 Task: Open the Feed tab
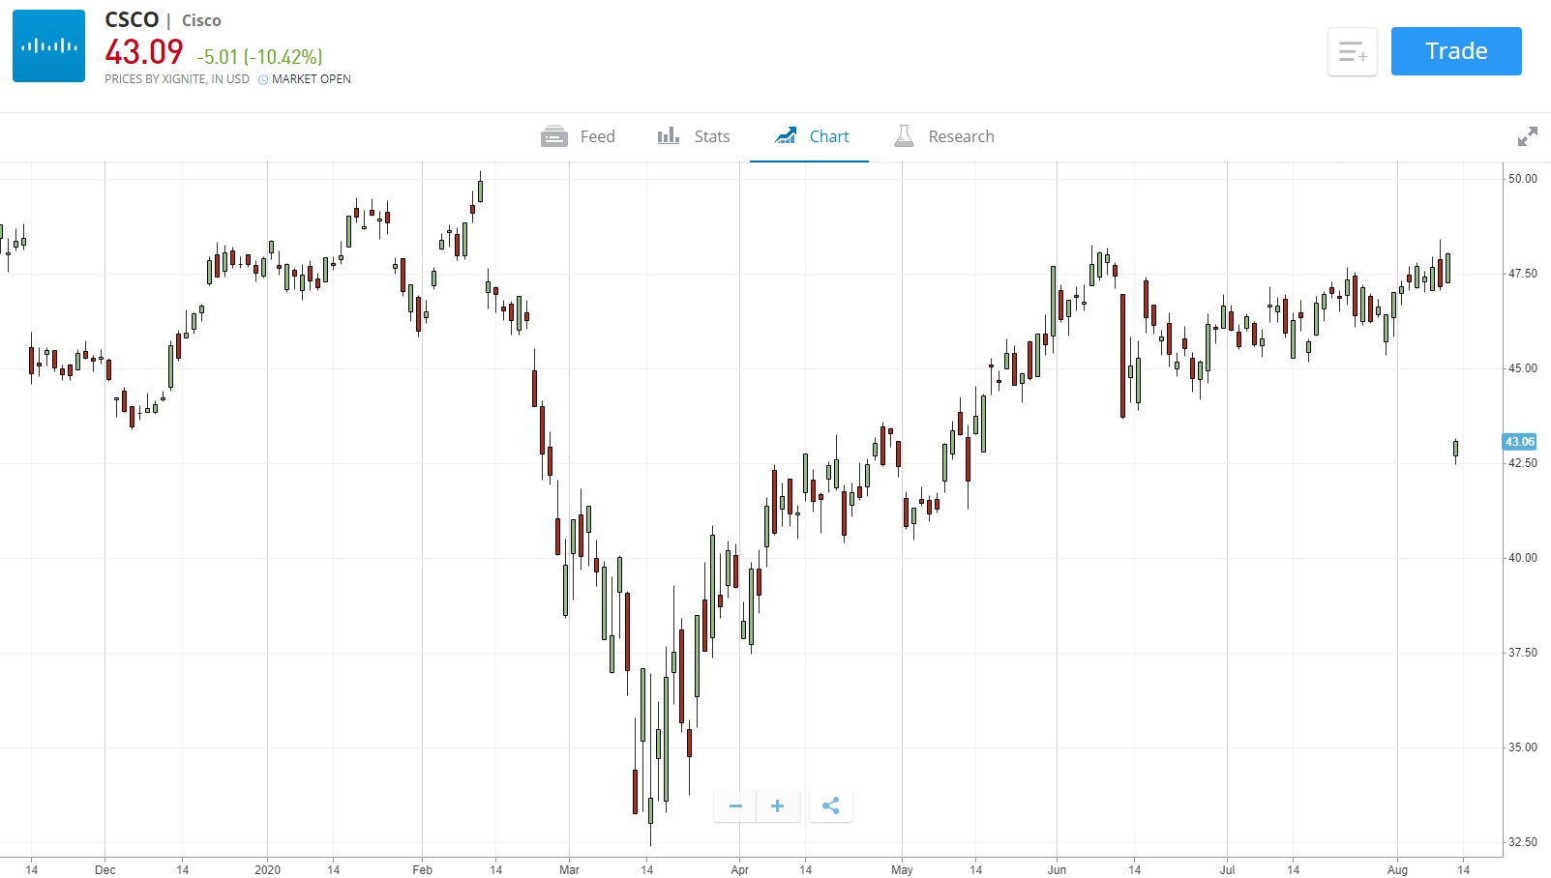597,136
